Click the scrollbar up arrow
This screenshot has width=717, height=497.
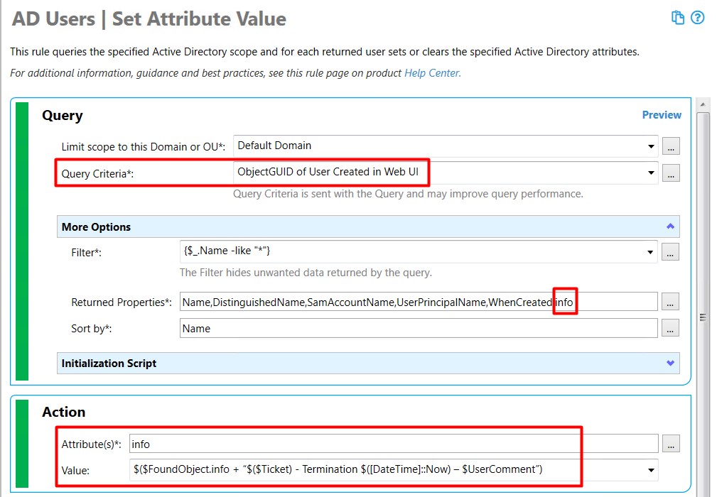pos(703,105)
